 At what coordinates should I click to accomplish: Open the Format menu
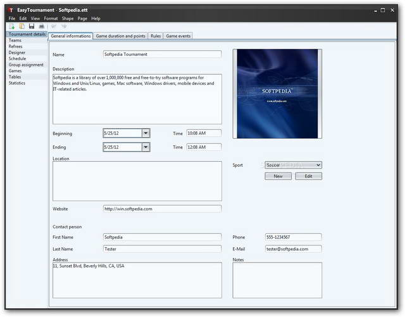click(x=51, y=18)
